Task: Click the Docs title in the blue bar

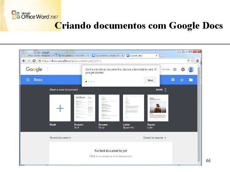Action: (38, 80)
